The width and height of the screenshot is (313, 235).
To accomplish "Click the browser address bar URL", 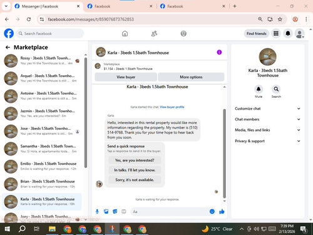I will 91,19.
